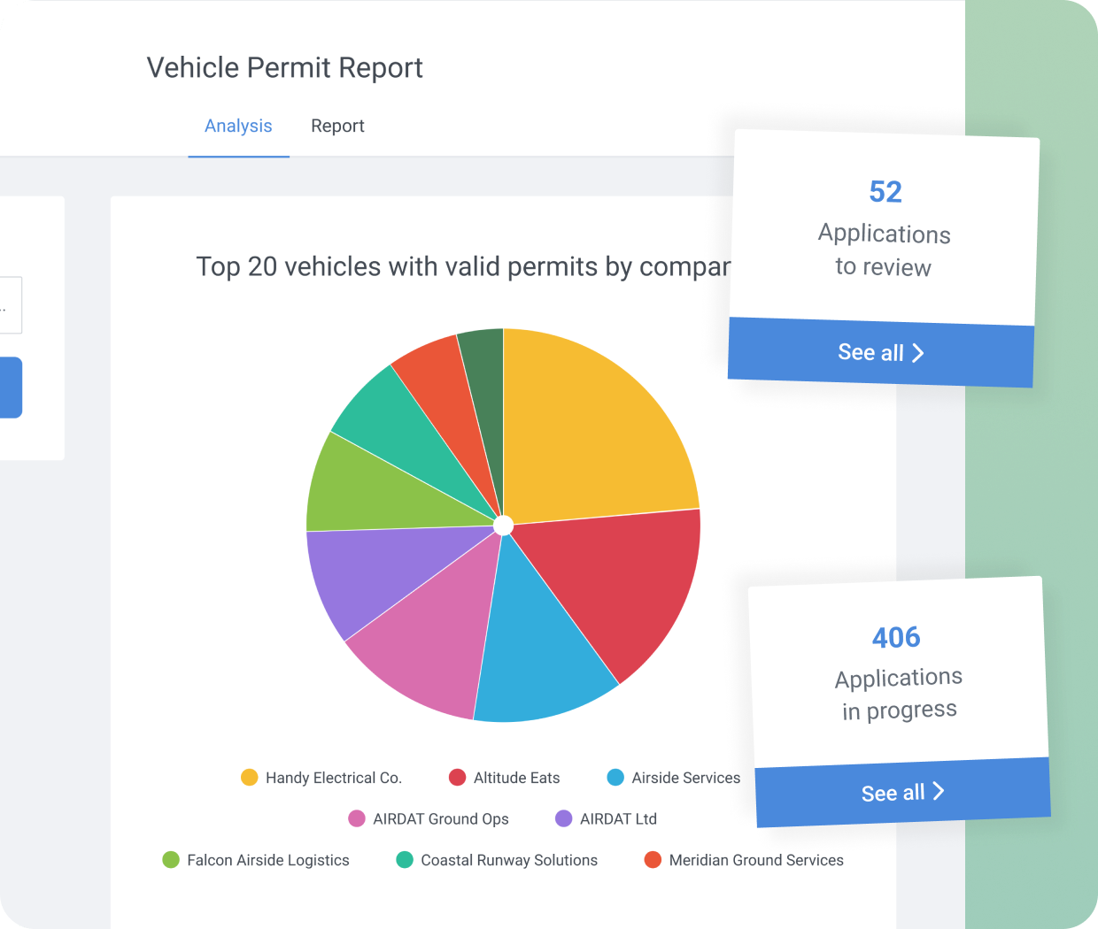This screenshot has width=1098, height=929.
Task: Click the Altitude Eats legend label
Action: click(x=516, y=778)
